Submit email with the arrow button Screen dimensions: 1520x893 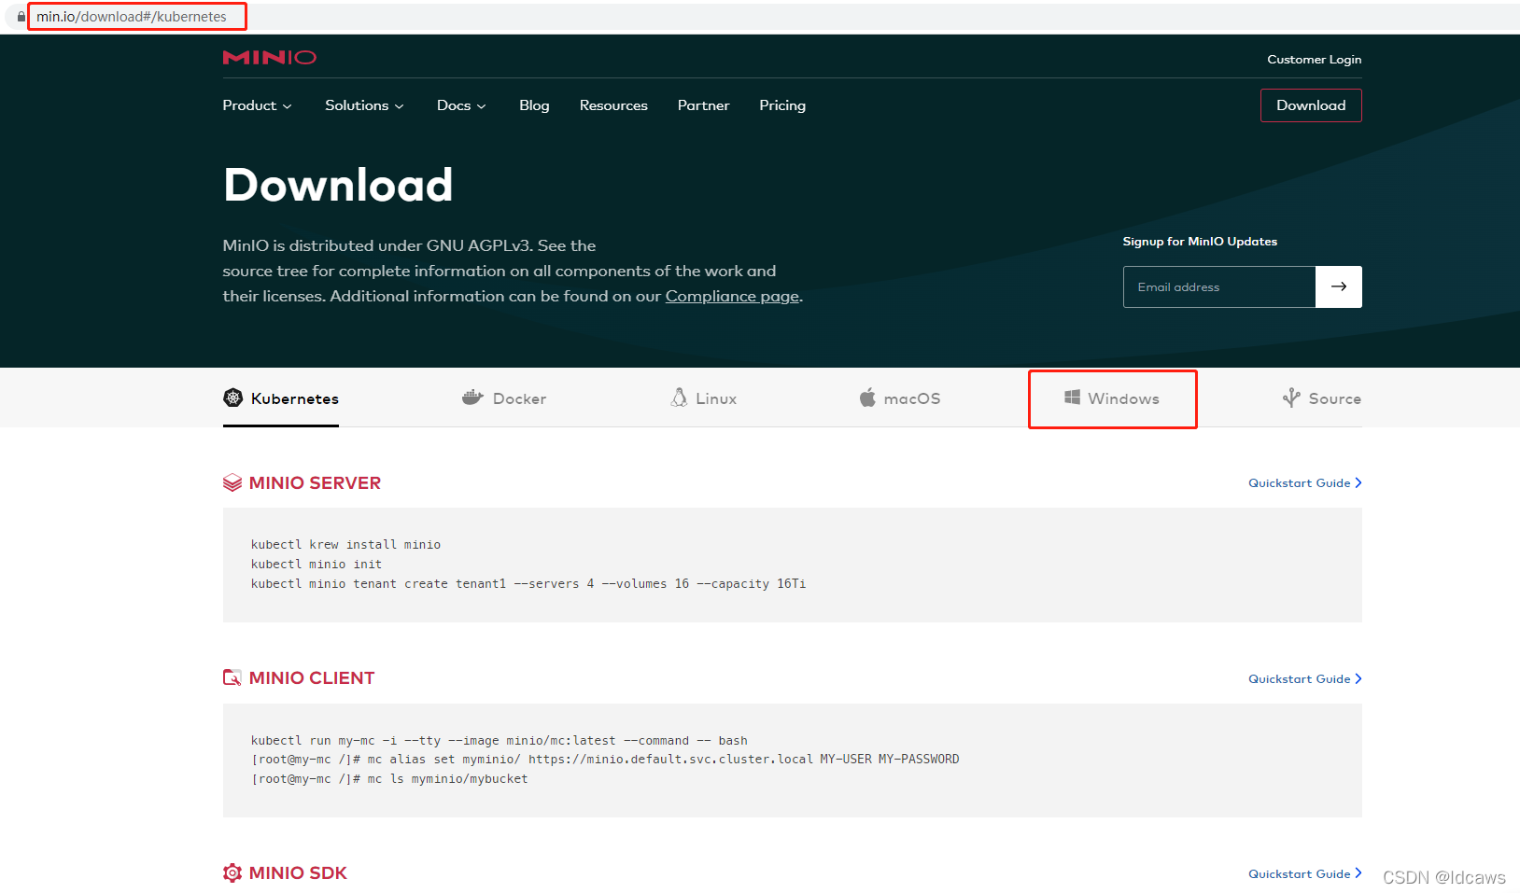[1339, 286]
